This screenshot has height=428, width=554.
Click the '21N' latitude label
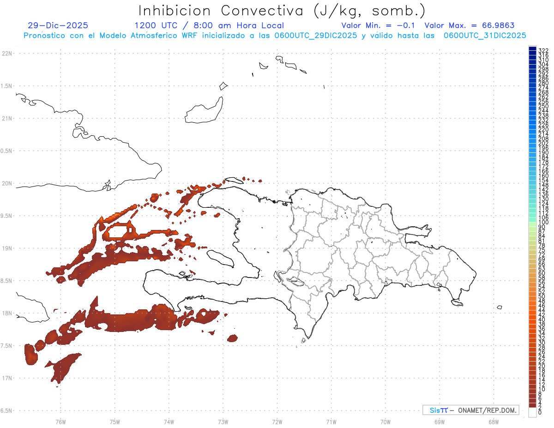pyautogui.click(x=6, y=118)
